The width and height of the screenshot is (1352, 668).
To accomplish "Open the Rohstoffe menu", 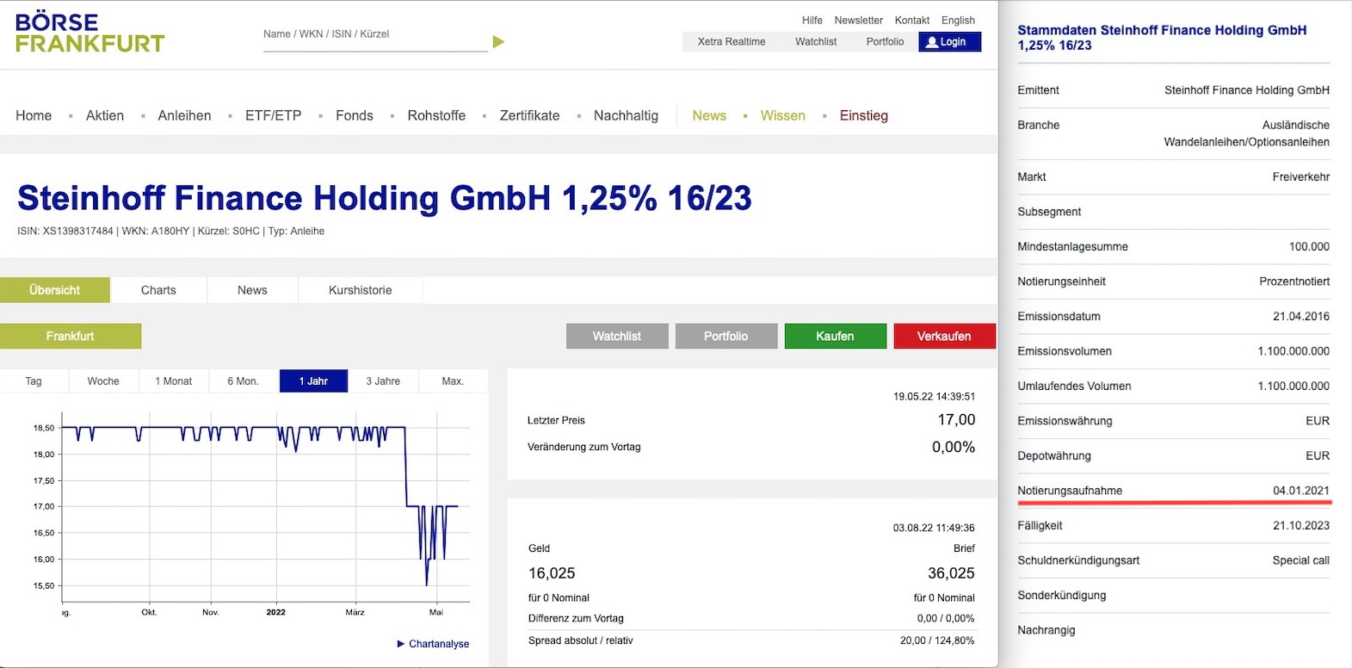I will coord(436,115).
